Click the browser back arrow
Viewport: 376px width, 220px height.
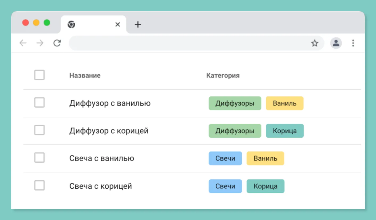(x=23, y=43)
